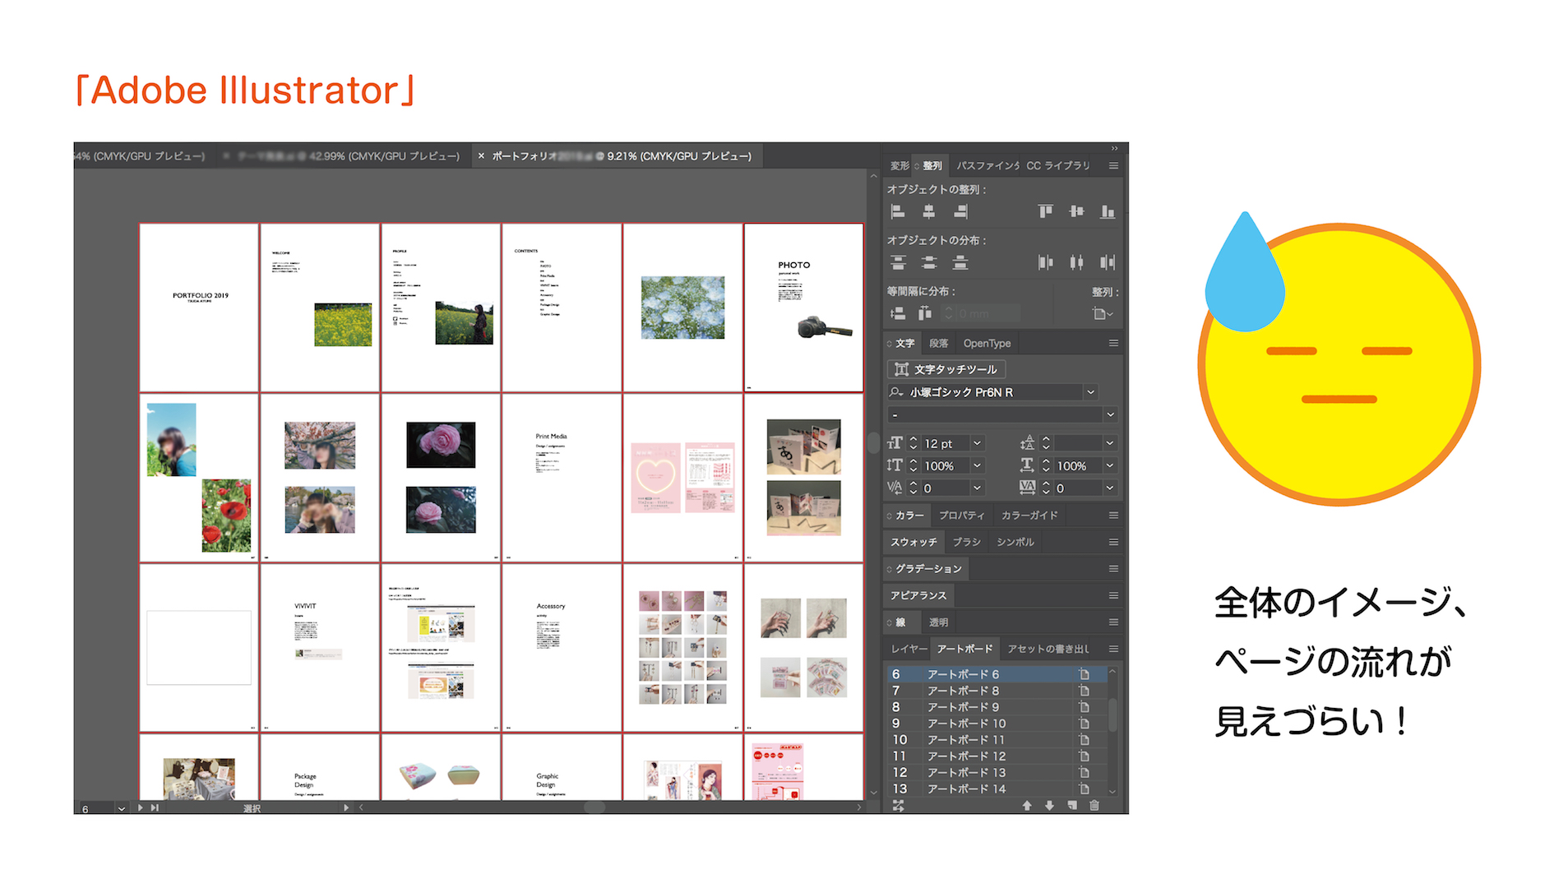
Task: Open the ブラシ panel tab
Action: pyautogui.click(x=966, y=542)
